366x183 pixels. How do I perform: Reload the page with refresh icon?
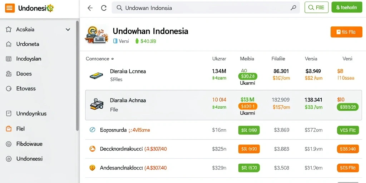tap(104, 8)
